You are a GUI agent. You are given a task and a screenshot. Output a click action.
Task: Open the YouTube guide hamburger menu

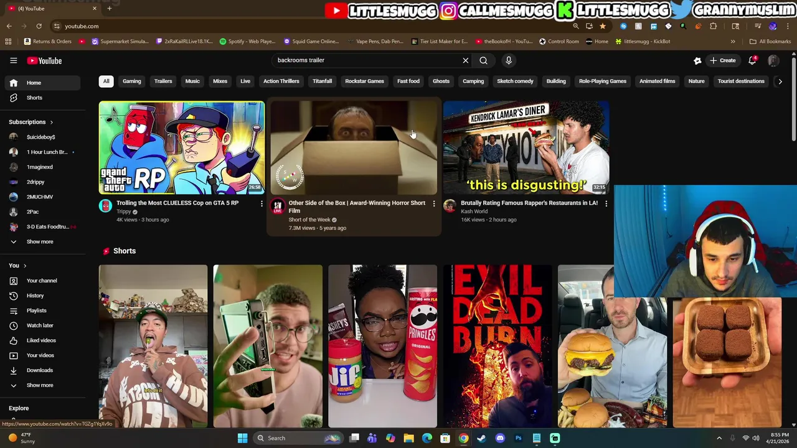(13, 60)
